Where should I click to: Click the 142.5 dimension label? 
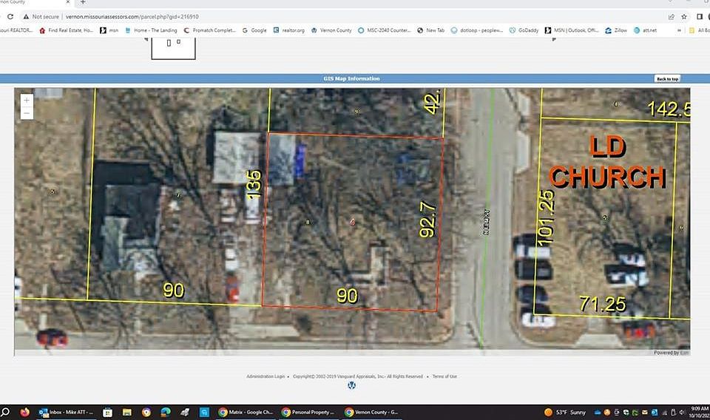tap(669, 109)
